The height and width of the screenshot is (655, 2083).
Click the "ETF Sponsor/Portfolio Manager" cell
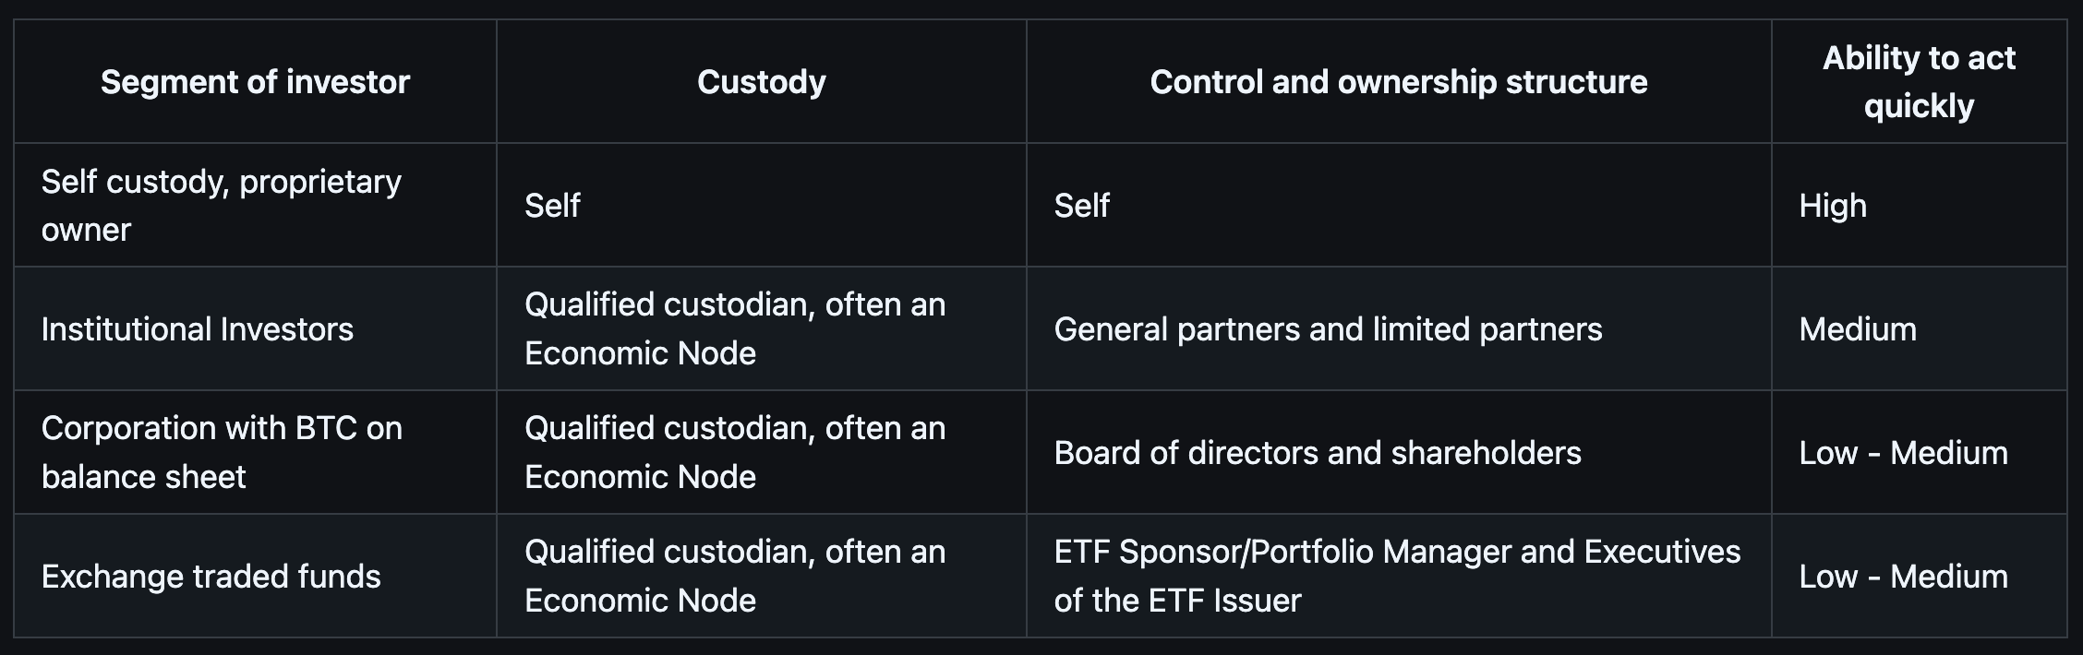coord(1396,577)
